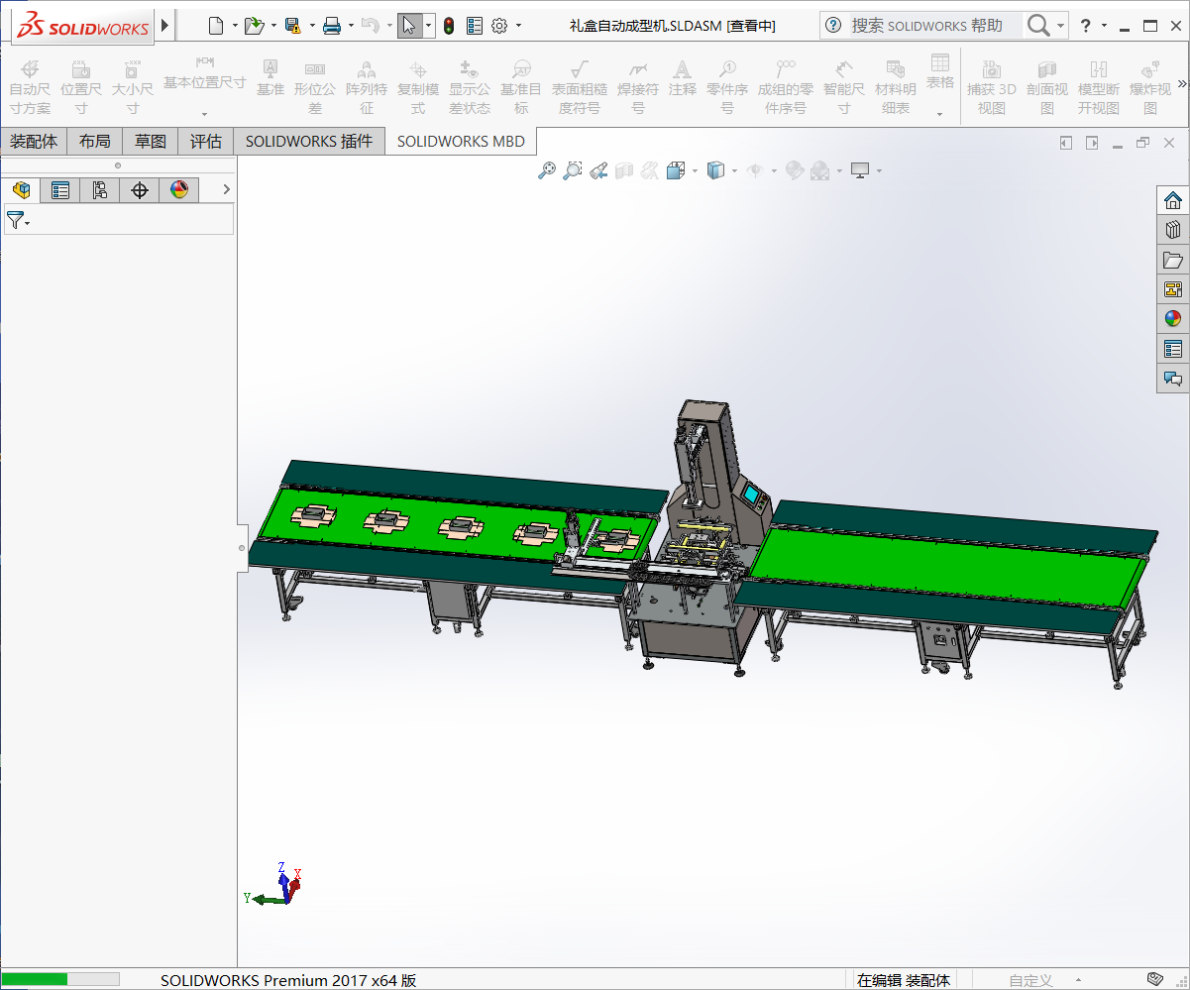Screen dimensions: 1190x990
Task: Open SOLIDWORKS Resources home in the task pane
Action: 1173,200
